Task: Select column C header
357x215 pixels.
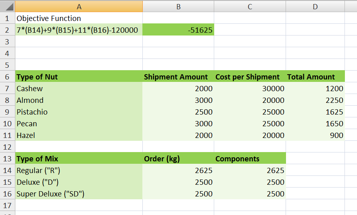Action: coord(250,6)
